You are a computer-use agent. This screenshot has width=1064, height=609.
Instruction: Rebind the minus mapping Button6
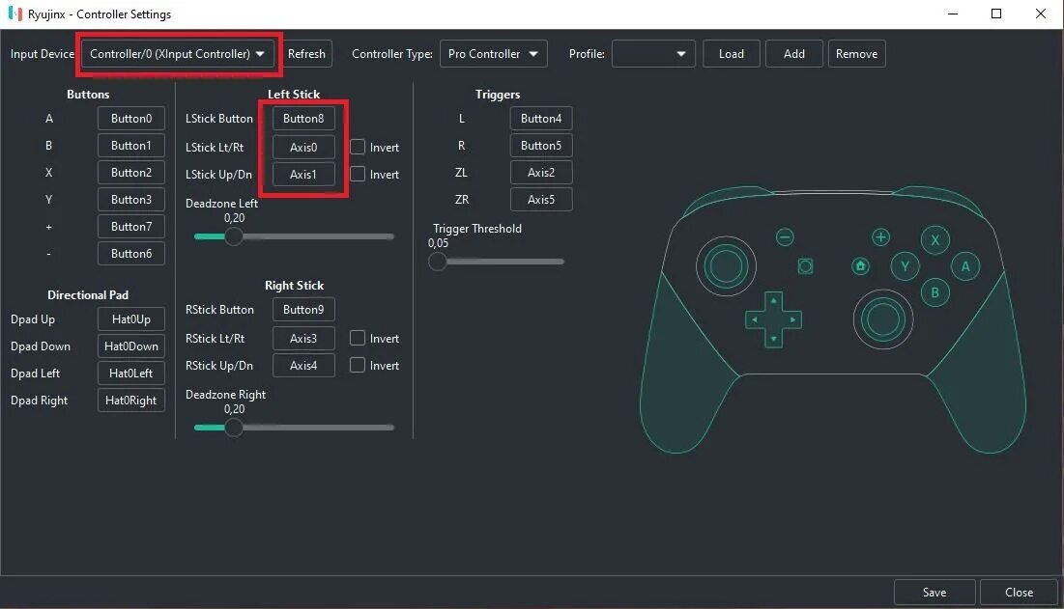point(131,254)
